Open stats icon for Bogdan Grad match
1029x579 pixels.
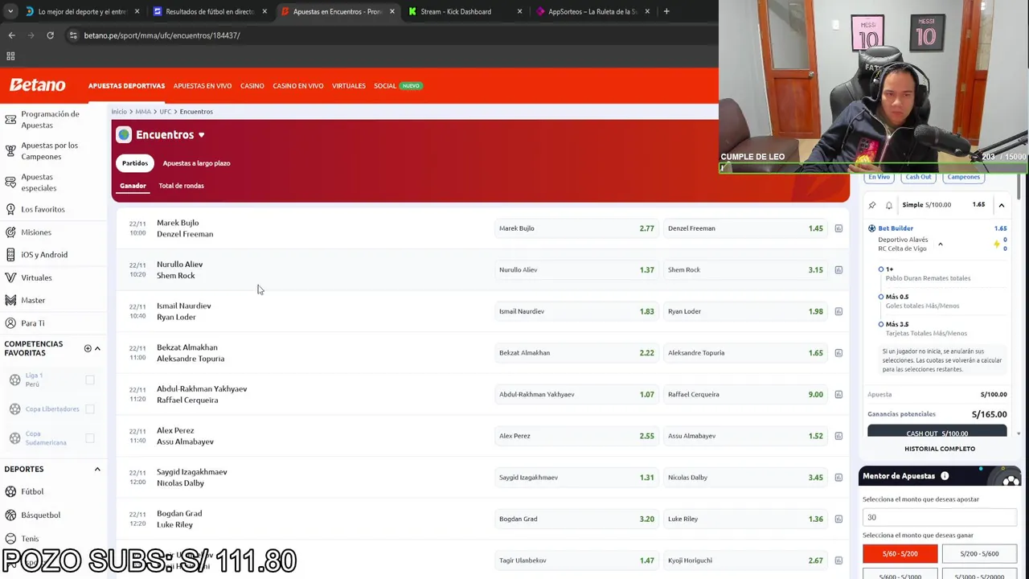pos(838,519)
